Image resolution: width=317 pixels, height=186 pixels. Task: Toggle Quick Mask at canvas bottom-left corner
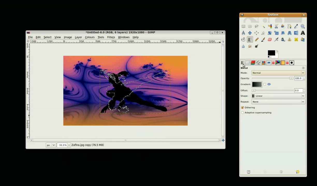28,140
